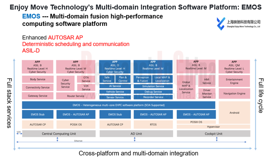Click the Local MAP & Localization box

(x=162, y=79)
